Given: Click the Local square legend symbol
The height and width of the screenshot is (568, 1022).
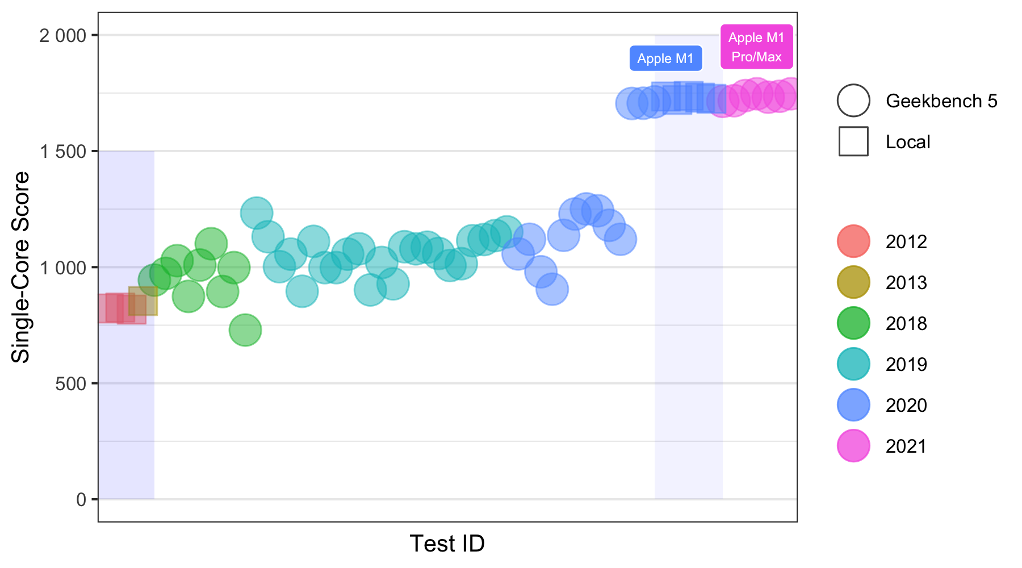Looking at the screenshot, I should [853, 141].
